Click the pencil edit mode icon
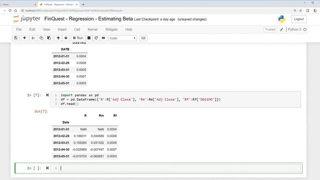This screenshot has height=180, width=320. 281,29
